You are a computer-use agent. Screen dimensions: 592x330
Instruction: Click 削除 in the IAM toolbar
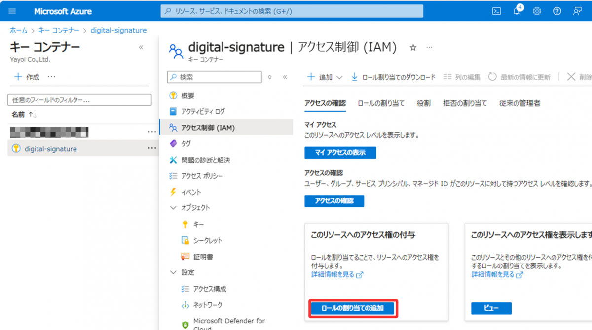coord(579,77)
